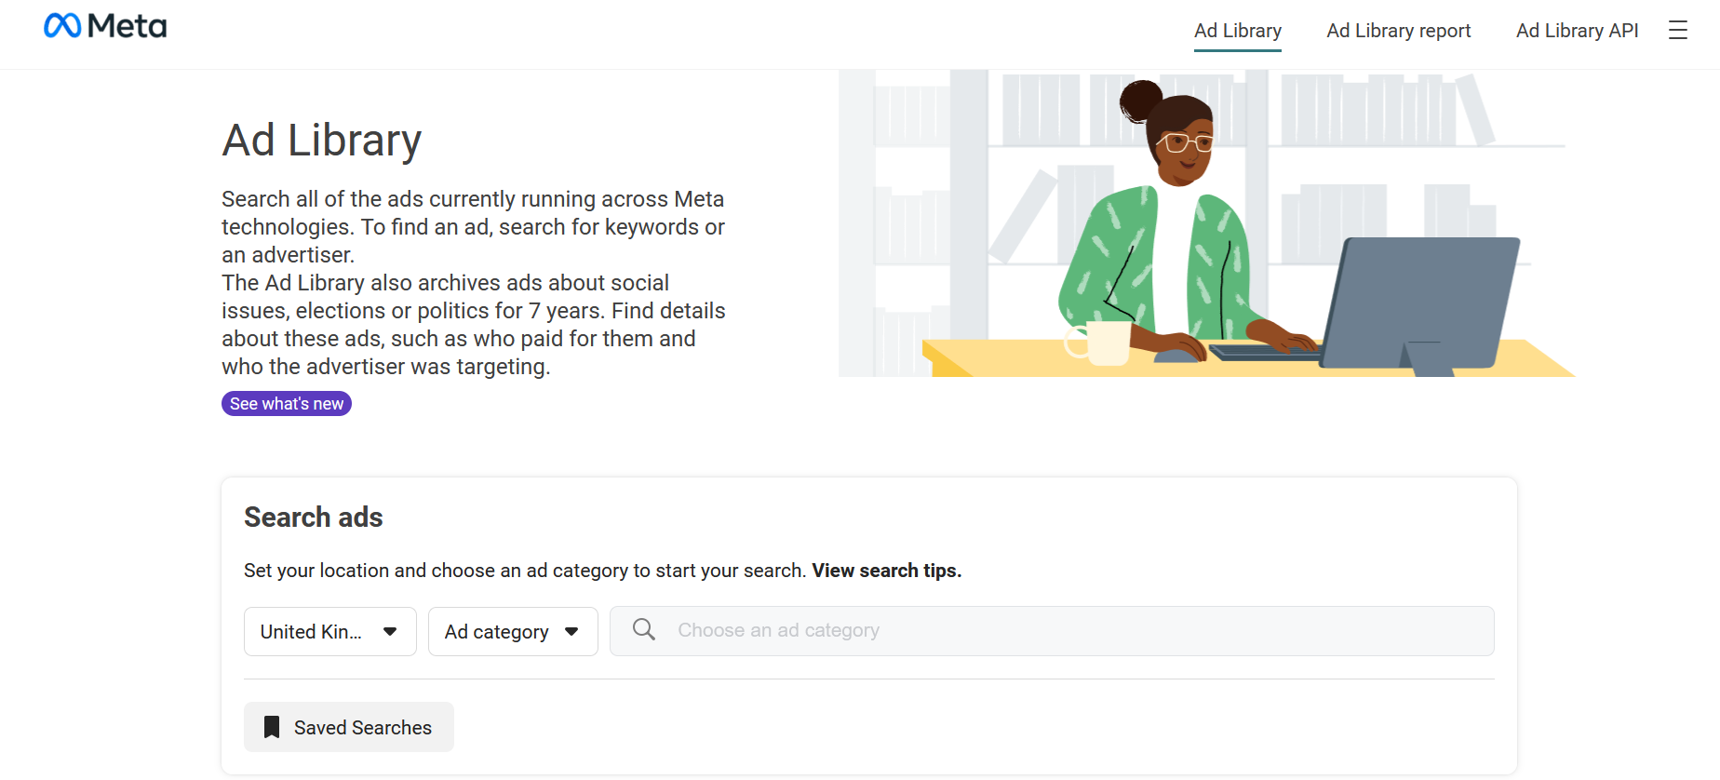Click the Ad Library page heading

click(322, 141)
